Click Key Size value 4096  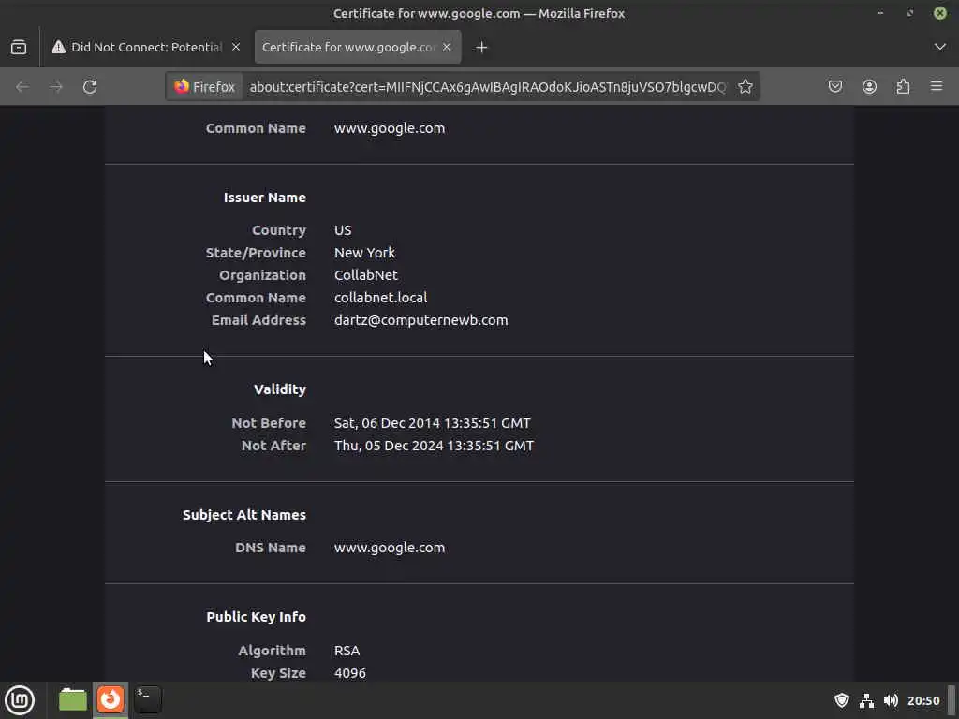tap(350, 673)
